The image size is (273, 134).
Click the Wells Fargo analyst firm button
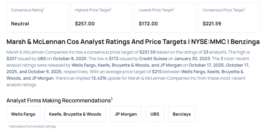click(x=23, y=114)
